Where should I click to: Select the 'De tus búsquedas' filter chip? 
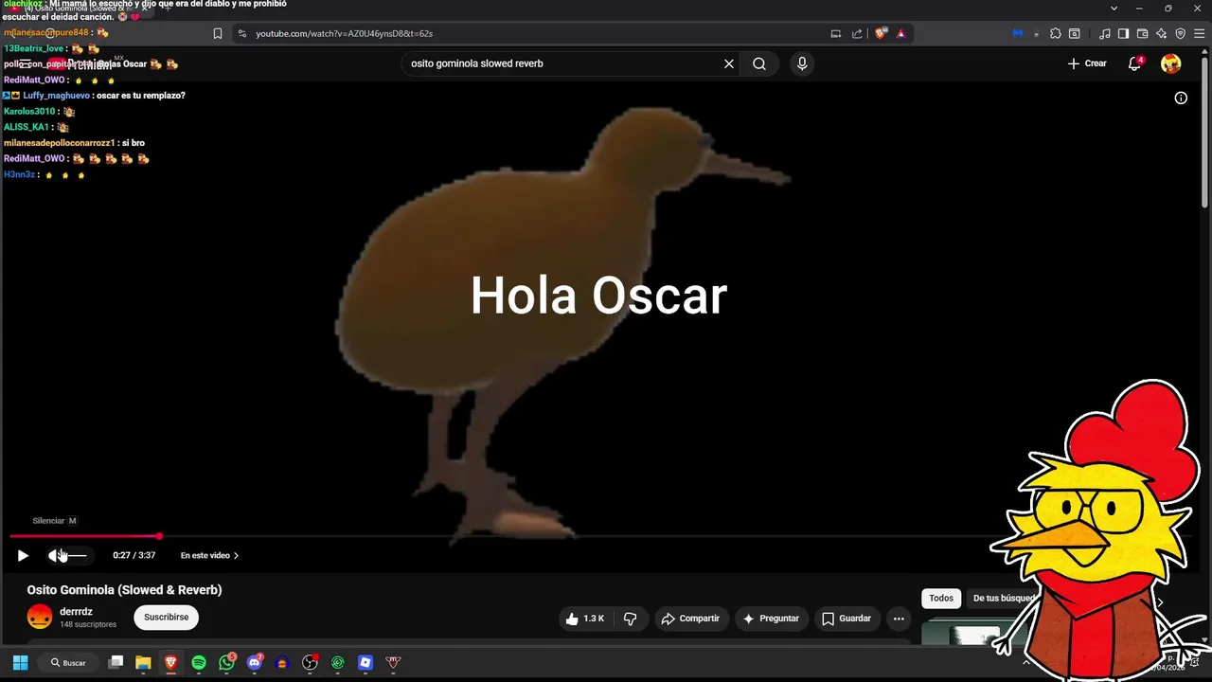[x=1005, y=599]
